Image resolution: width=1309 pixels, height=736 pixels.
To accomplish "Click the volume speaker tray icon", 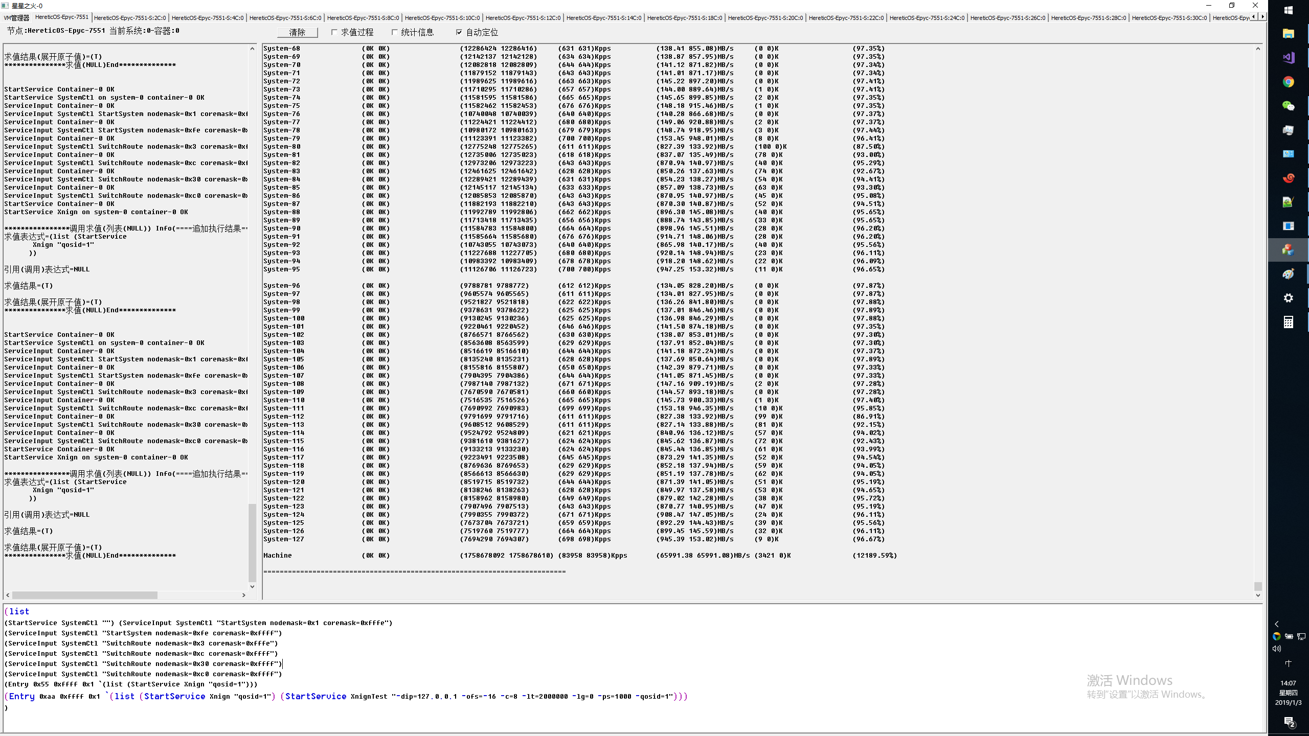I will pyautogui.click(x=1277, y=649).
